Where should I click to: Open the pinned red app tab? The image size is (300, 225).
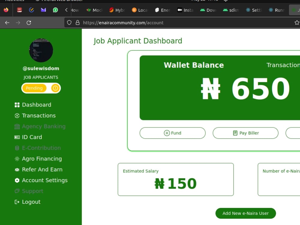tap(19, 10)
